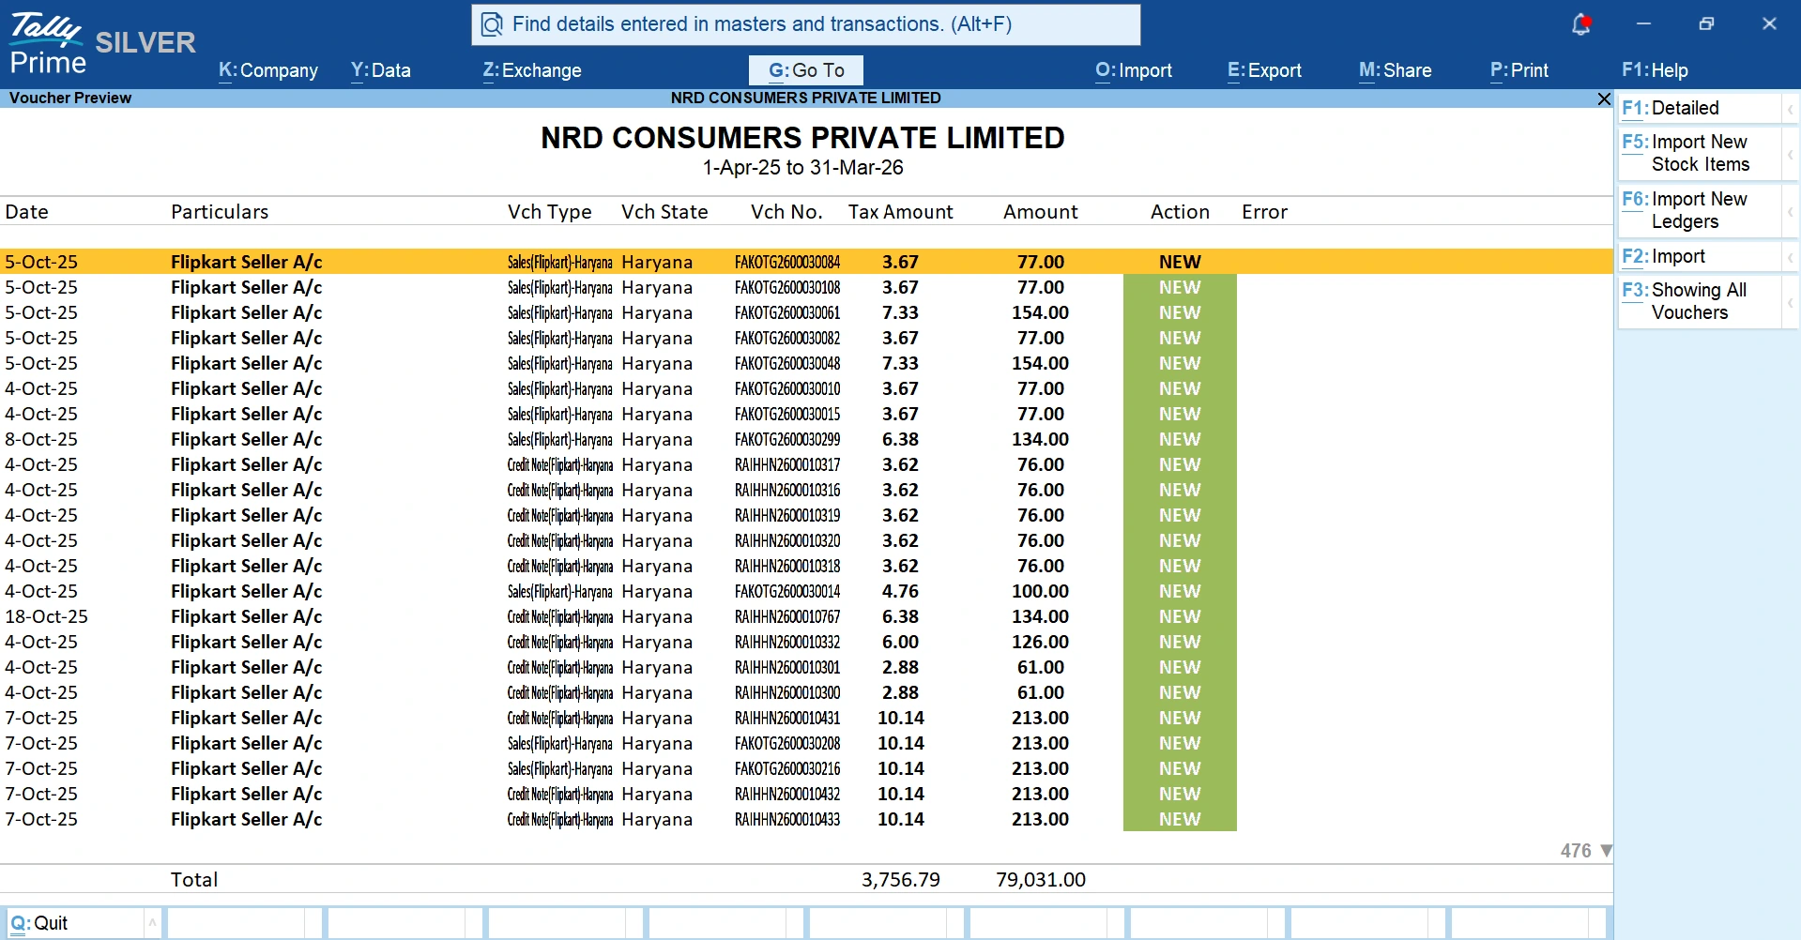
Task: Click the notification bell icon
Action: click(x=1581, y=23)
